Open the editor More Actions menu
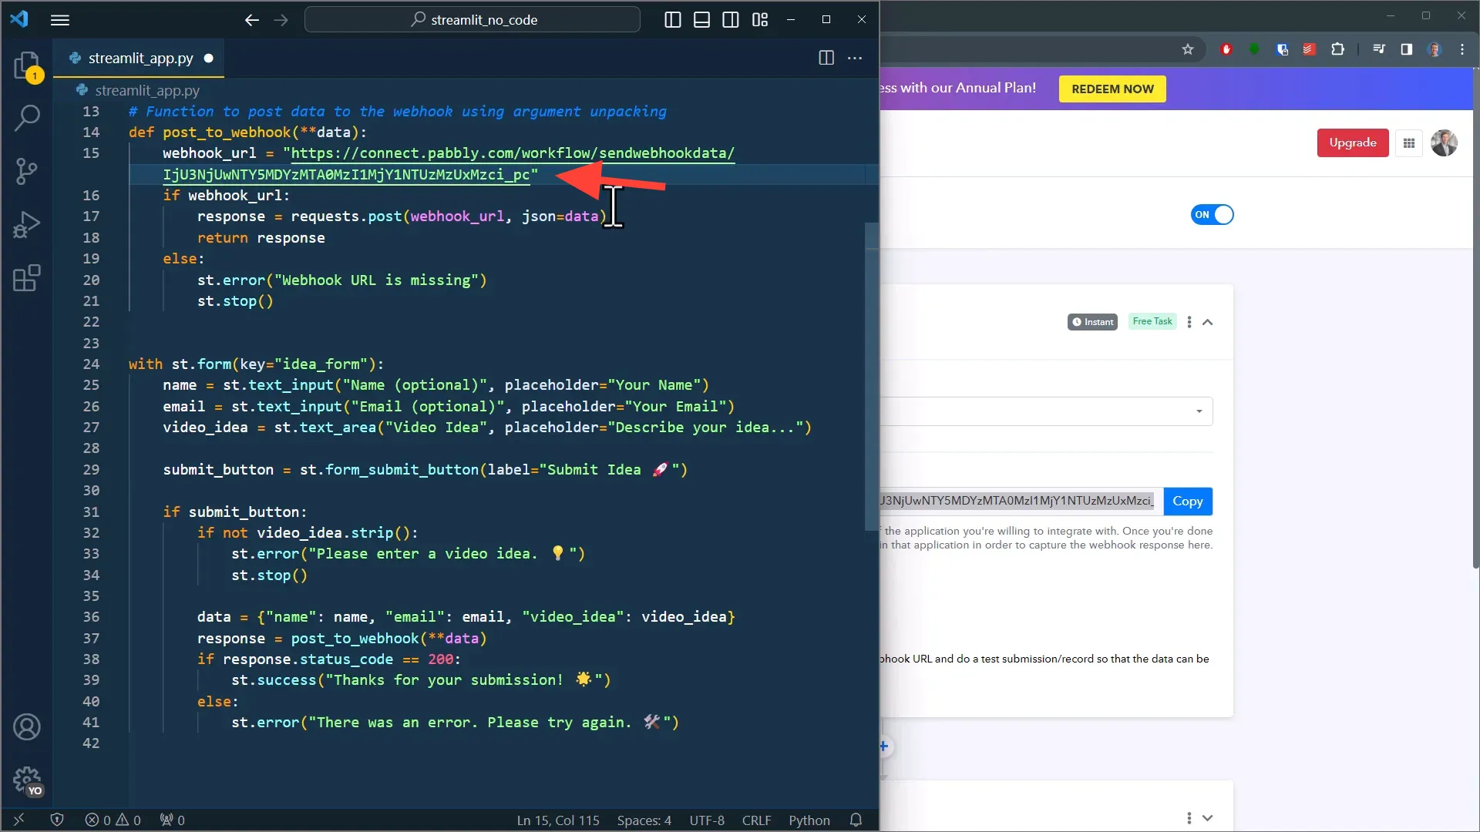Viewport: 1480px width, 832px height. [x=855, y=58]
